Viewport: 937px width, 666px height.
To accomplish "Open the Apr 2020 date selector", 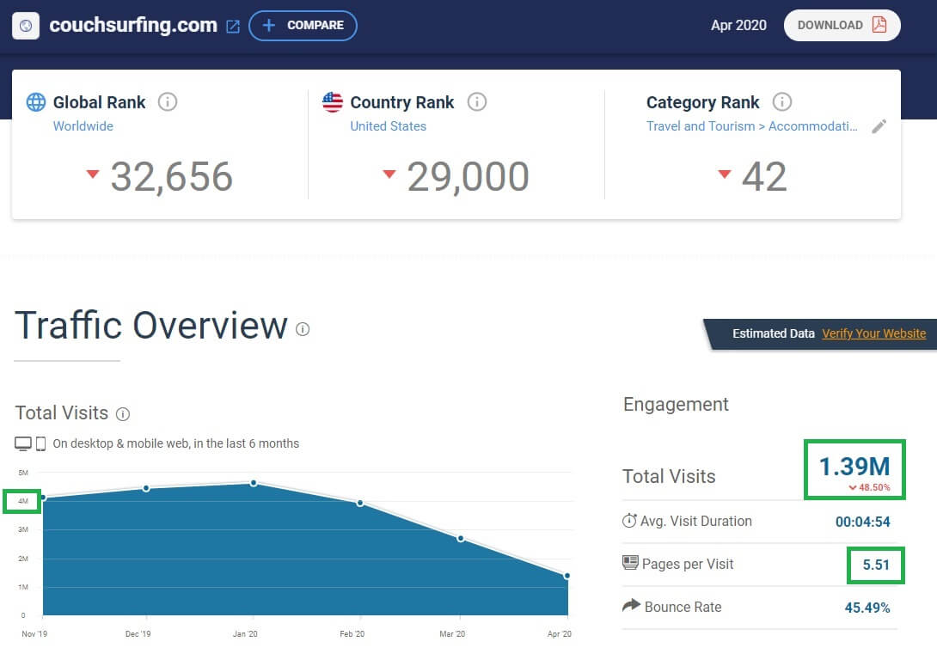I will point(738,25).
